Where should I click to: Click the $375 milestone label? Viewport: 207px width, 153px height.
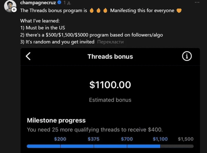point(94,139)
